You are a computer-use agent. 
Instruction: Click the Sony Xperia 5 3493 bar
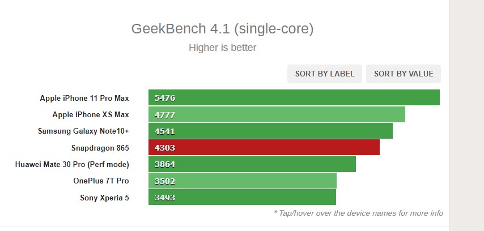coord(242,197)
